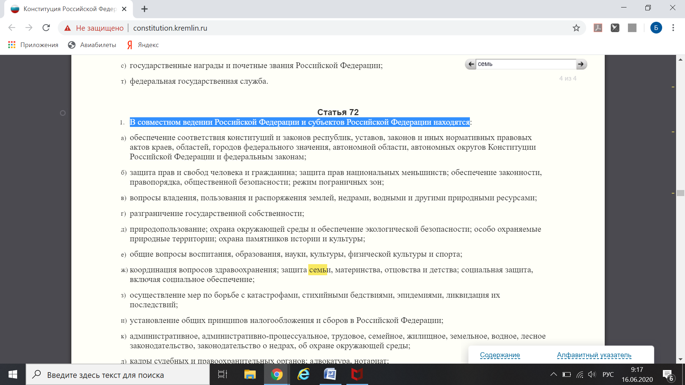The image size is (685, 385).
Task: Click the browser back arrow
Action: [12, 28]
